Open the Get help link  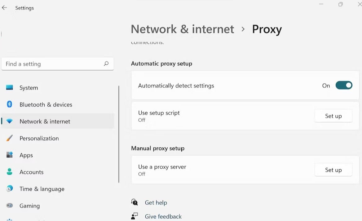[x=156, y=203]
